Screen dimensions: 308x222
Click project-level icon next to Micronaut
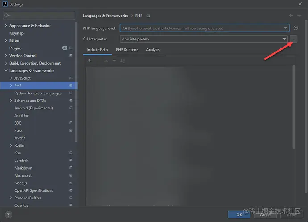(71, 175)
